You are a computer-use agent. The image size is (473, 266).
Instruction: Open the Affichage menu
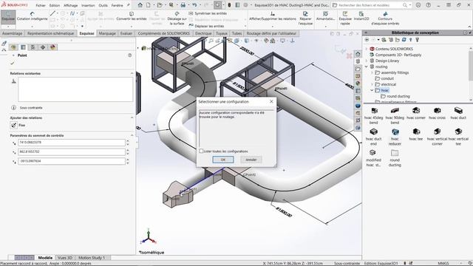pyautogui.click(x=71, y=5)
